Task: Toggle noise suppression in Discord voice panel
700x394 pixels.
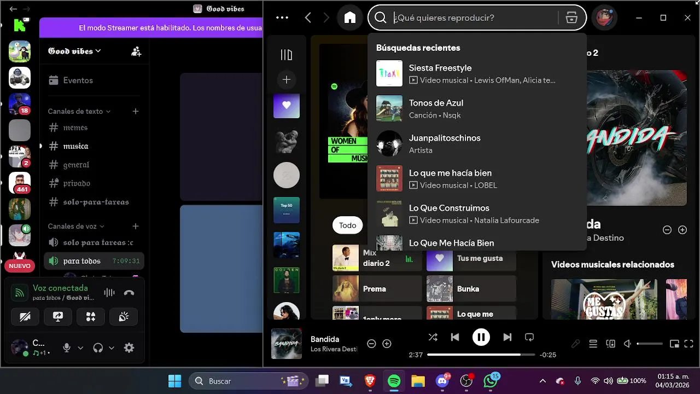Action: (x=109, y=293)
